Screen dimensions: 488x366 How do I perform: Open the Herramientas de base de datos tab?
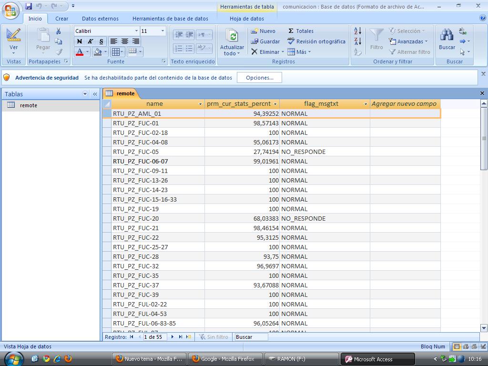click(x=170, y=19)
